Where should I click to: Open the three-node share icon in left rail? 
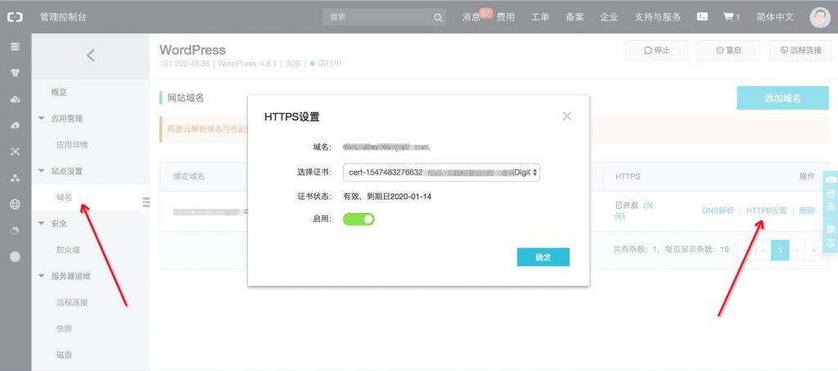coord(15,178)
